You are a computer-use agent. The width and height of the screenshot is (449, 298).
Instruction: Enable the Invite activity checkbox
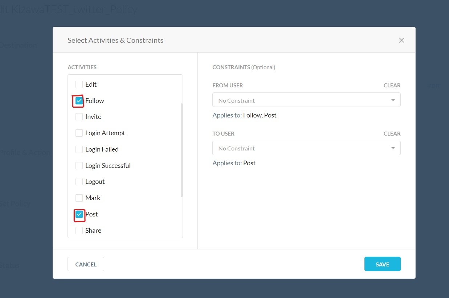pyautogui.click(x=79, y=117)
